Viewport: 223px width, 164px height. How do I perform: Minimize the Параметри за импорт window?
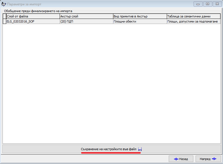pos(199,4)
